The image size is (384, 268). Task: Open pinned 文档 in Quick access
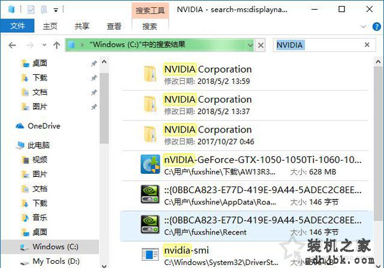click(40, 92)
